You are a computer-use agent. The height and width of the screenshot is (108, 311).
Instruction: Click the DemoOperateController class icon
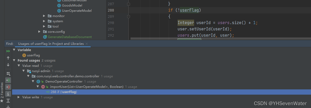(38, 82)
